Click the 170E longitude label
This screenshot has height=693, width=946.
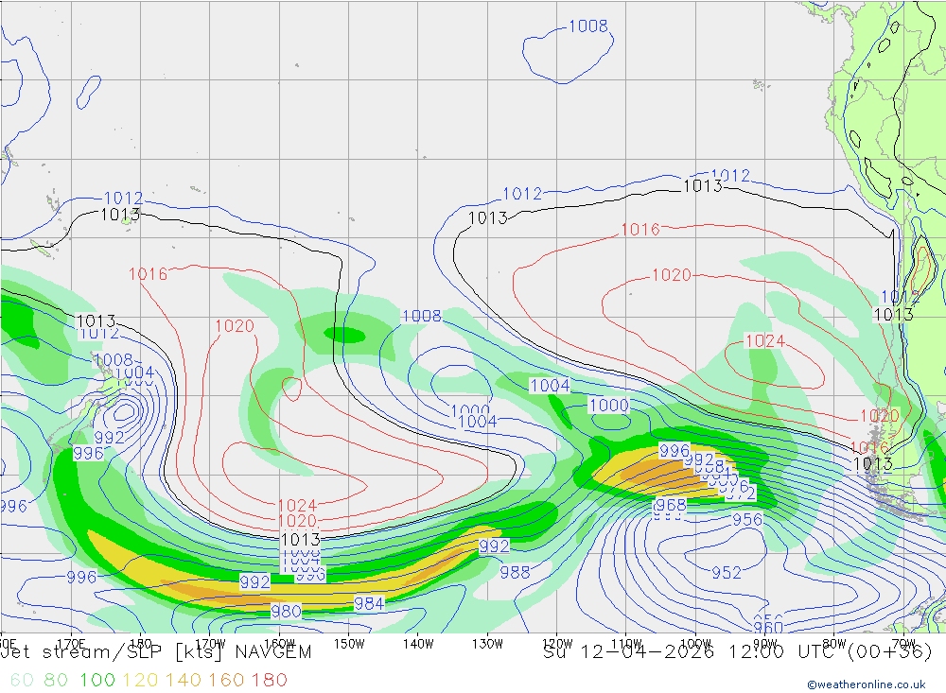pyautogui.click(x=71, y=644)
